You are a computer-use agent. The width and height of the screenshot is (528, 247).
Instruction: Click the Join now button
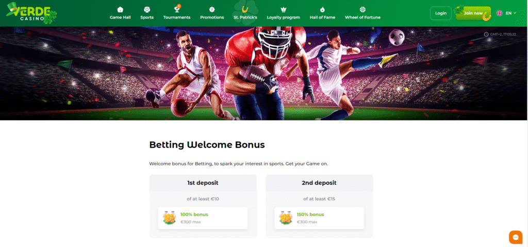coord(473,13)
